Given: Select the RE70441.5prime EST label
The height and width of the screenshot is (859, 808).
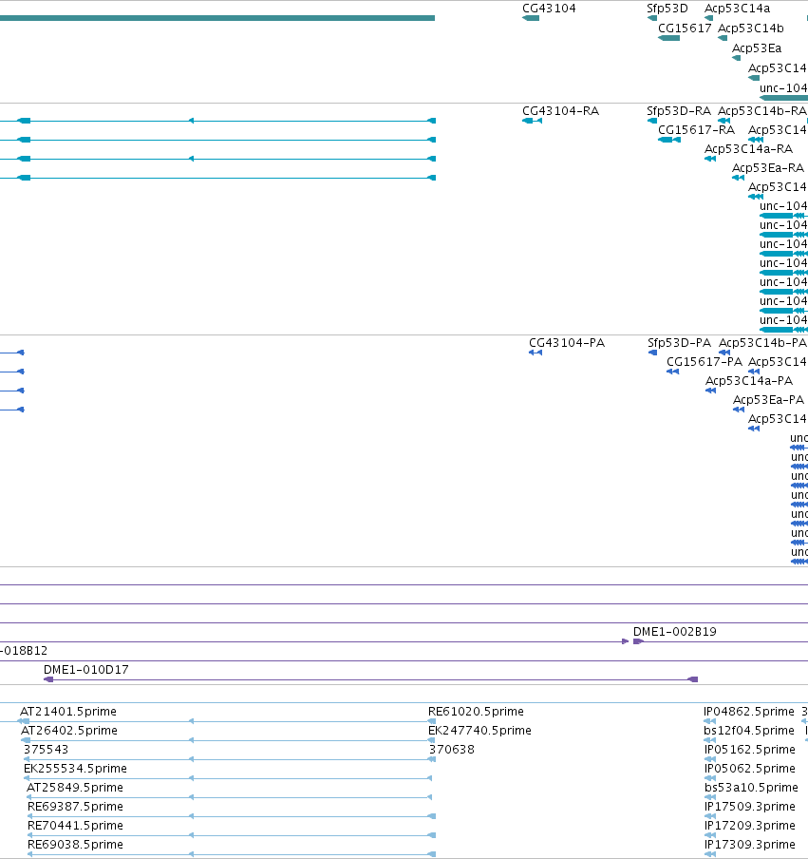Looking at the screenshot, I should [75, 825].
